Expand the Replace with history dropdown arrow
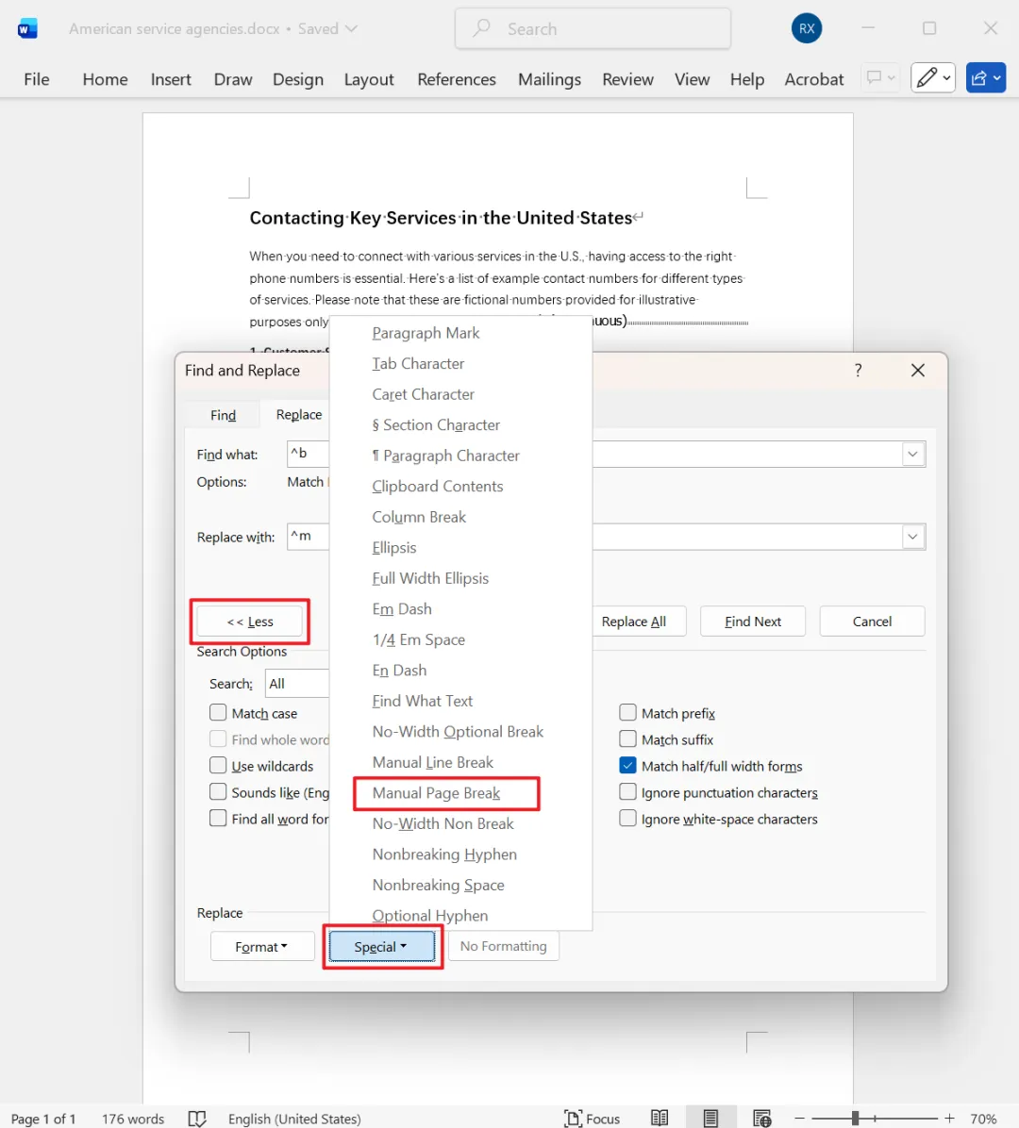The image size is (1019, 1128). click(x=912, y=537)
